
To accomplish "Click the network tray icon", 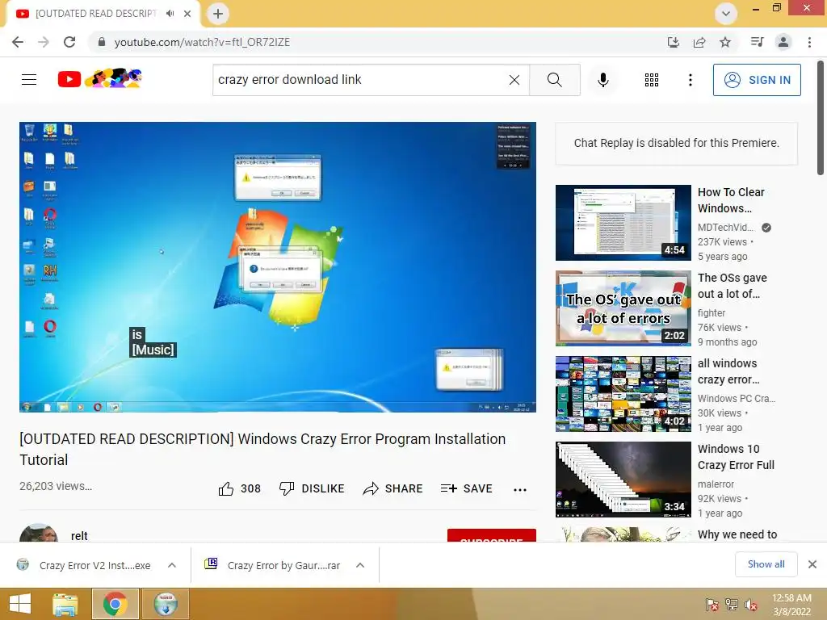I will [x=732, y=605].
